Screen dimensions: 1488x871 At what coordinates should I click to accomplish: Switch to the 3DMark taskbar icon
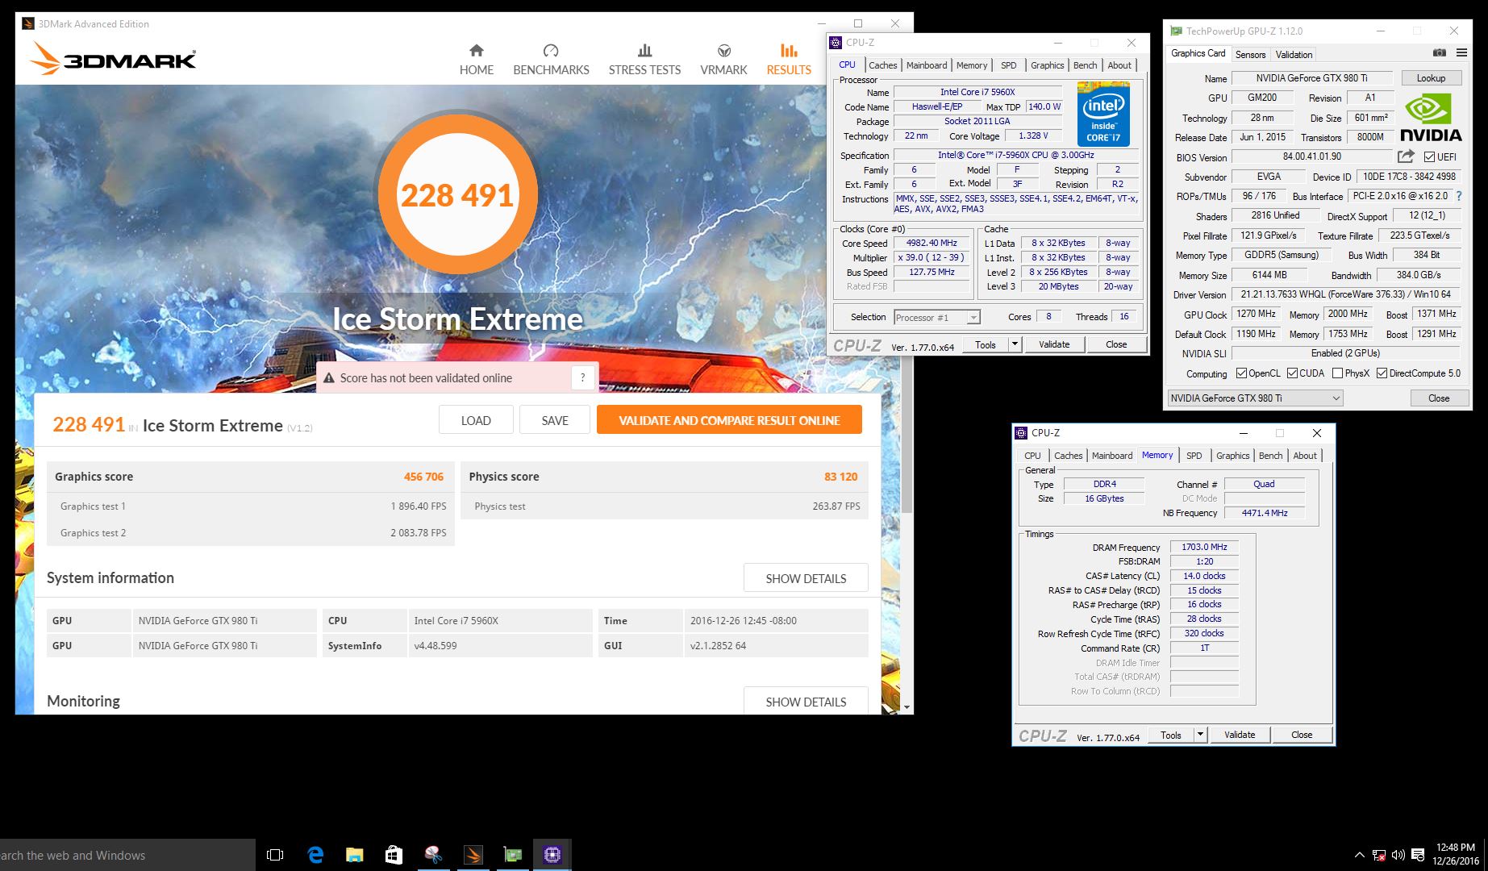(x=473, y=855)
